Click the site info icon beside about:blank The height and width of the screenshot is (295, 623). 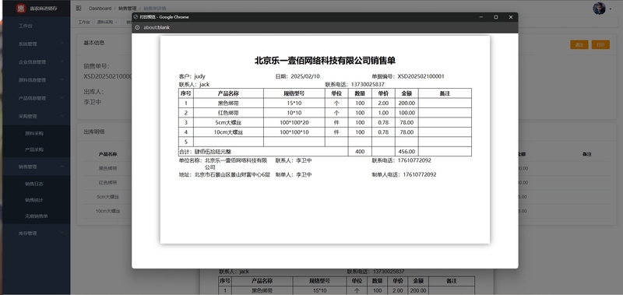[137, 27]
